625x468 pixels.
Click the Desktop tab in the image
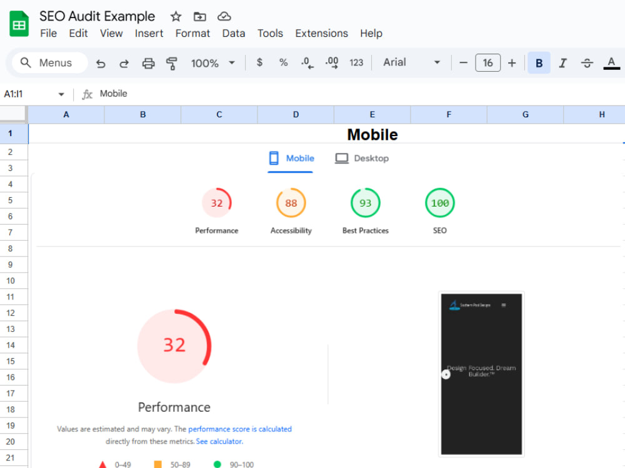(x=361, y=158)
